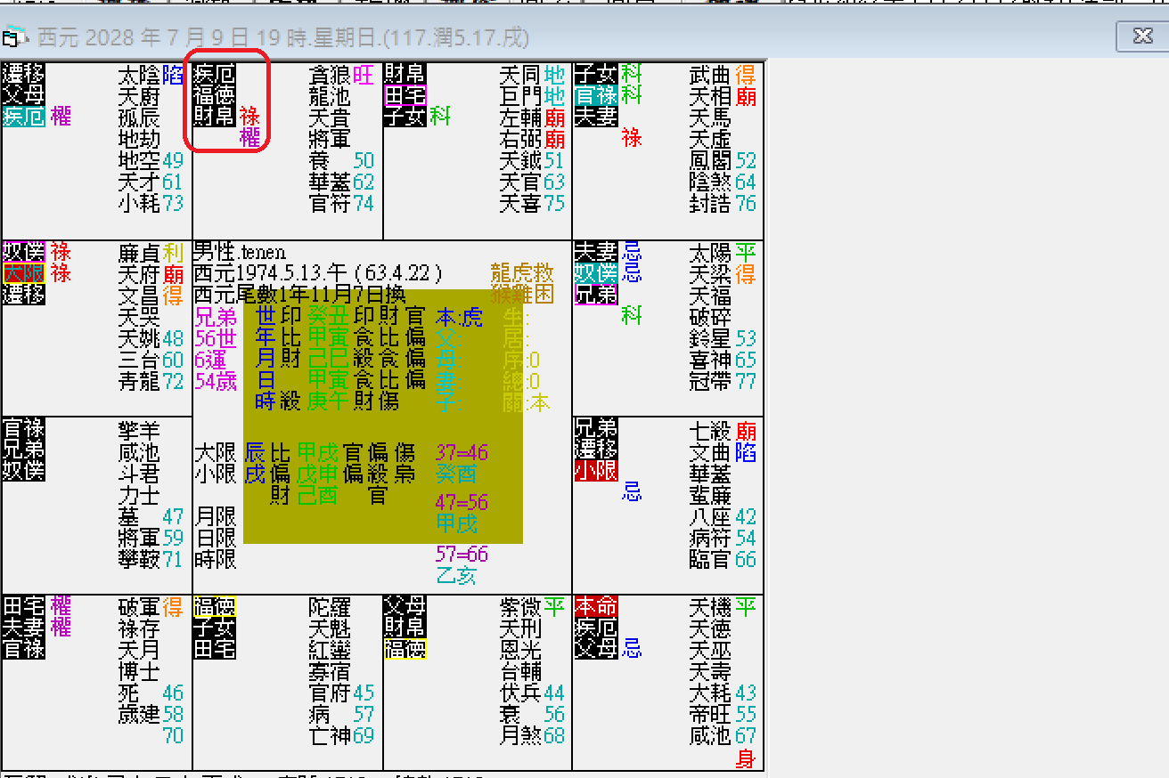Click the 龍虎救 orange text
This screenshot has width=1169, height=778.
pos(521,272)
